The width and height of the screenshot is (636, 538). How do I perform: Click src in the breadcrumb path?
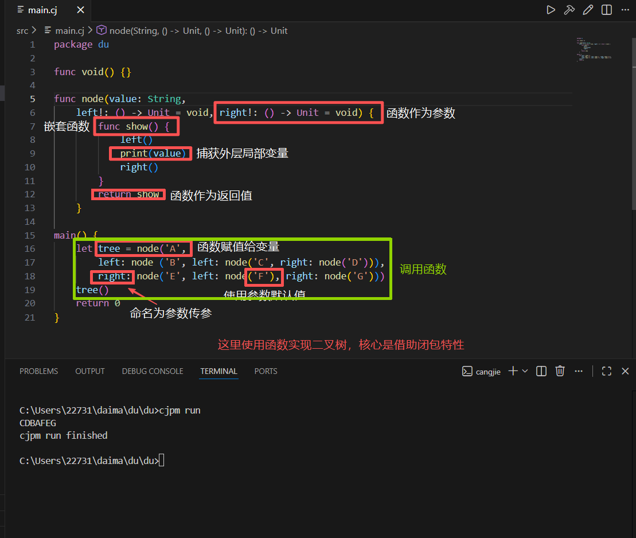tap(22, 31)
